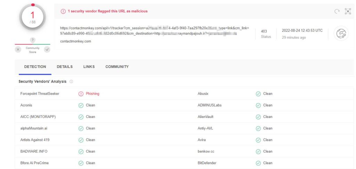Click the AICC (MONITORAPP) vendor name
Screen dimensions: 356x169
pyautogui.click(x=38, y=117)
